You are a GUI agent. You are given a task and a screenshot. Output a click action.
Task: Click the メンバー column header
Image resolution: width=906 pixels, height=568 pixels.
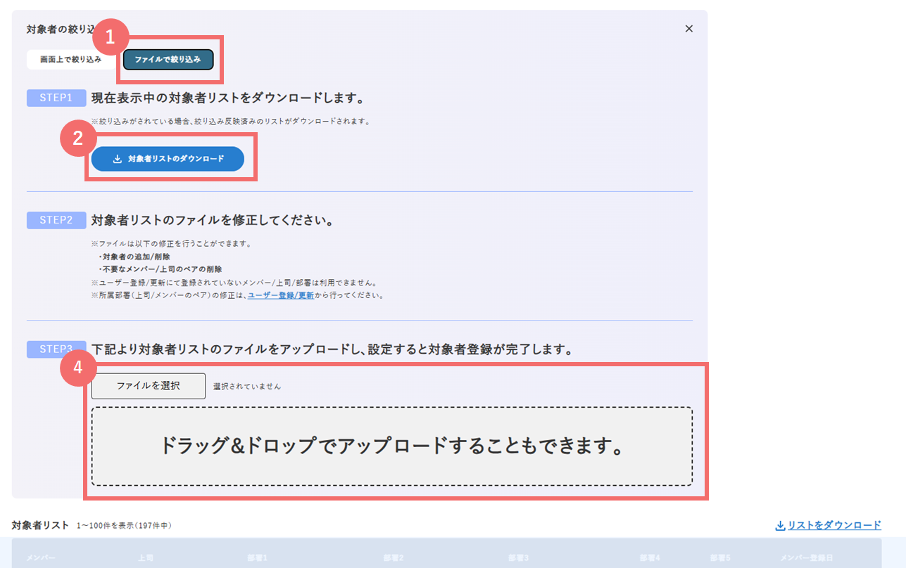41,557
